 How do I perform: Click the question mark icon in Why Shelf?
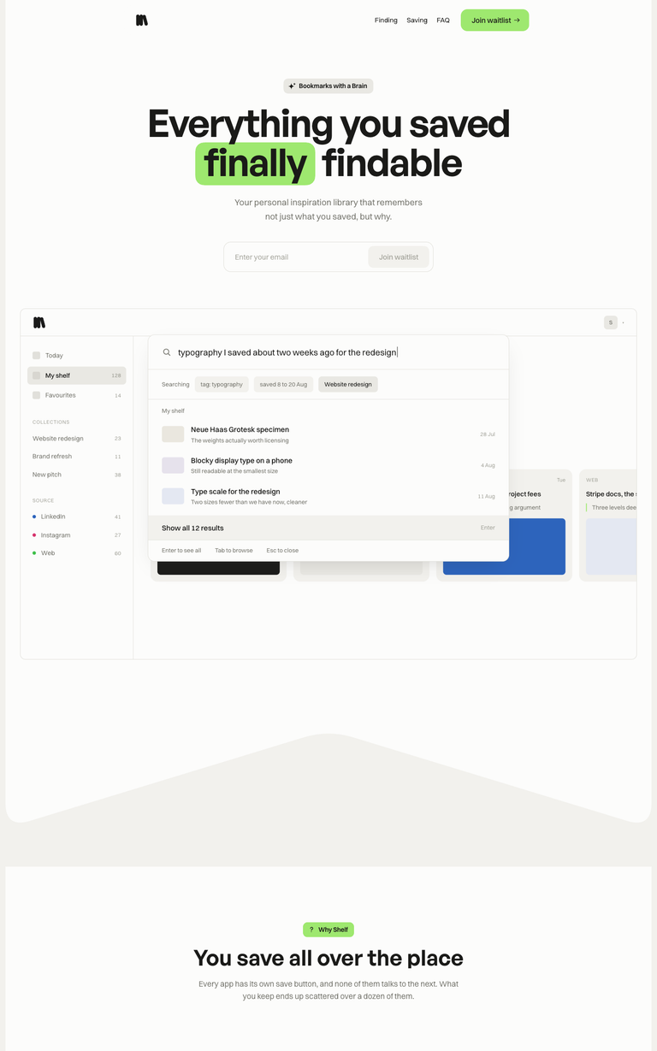click(x=311, y=930)
